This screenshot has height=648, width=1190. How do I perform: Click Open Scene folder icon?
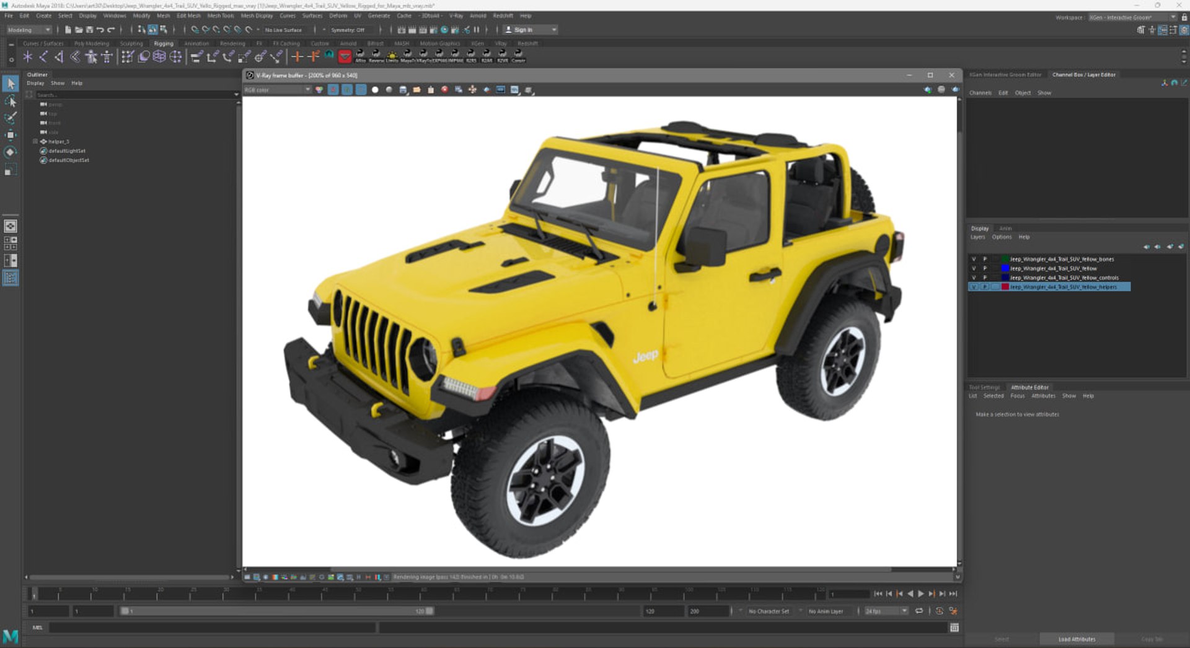tap(79, 30)
